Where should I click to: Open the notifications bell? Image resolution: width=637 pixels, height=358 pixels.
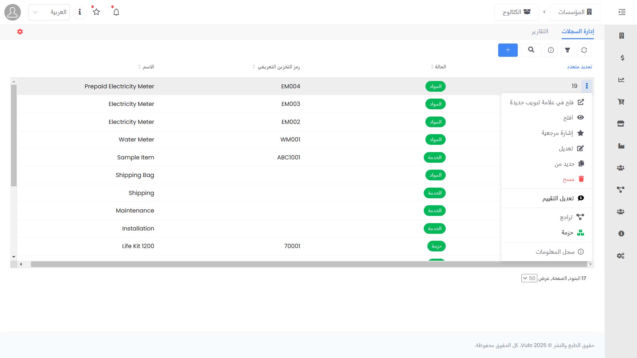click(116, 12)
